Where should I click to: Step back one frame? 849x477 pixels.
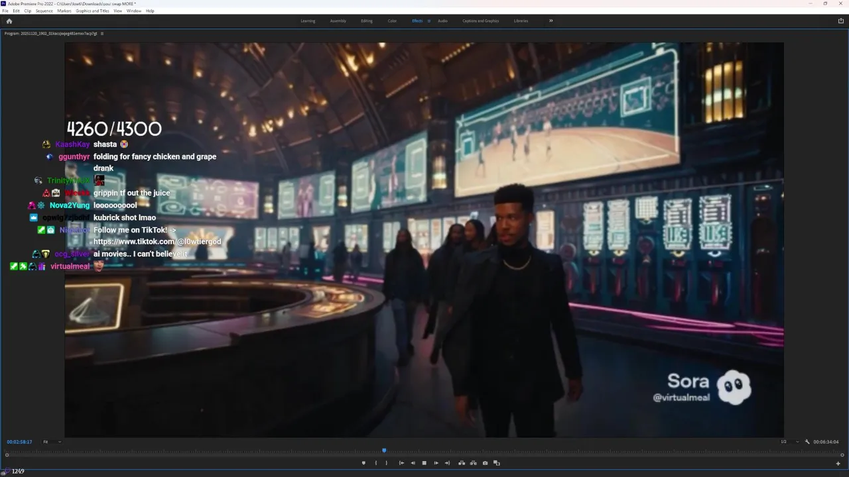click(413, 463)
